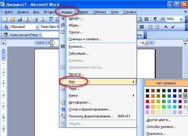Open Print Preview icon
Image resolution: width=188 pixels, height=136 pixels.
coord(42,19)
